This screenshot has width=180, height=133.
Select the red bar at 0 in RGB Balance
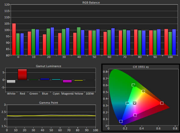coord(14,39)
